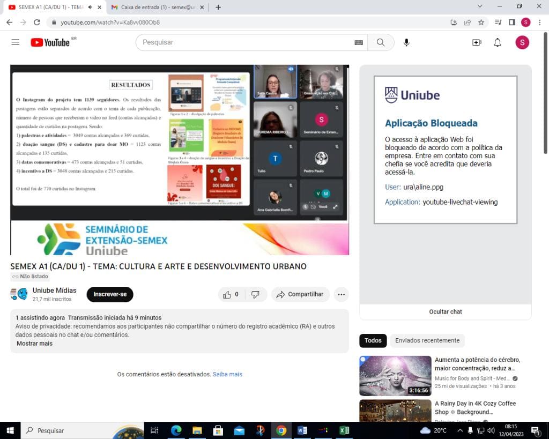Select the Todos filter chip
The width and height of the screenshot is (549, 439).
(x=373, y=340)
